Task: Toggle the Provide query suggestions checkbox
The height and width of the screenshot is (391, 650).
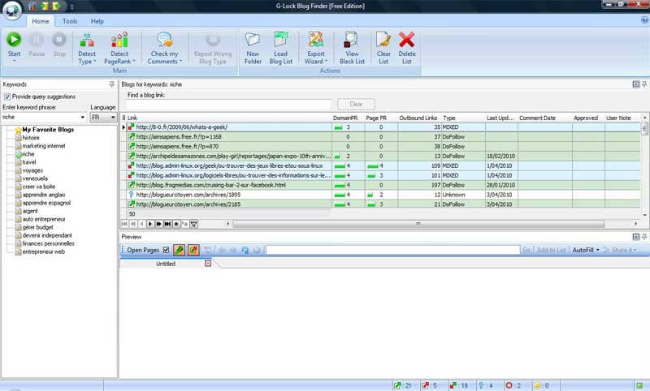Action: pyautogui.click(x=7, y=97)
